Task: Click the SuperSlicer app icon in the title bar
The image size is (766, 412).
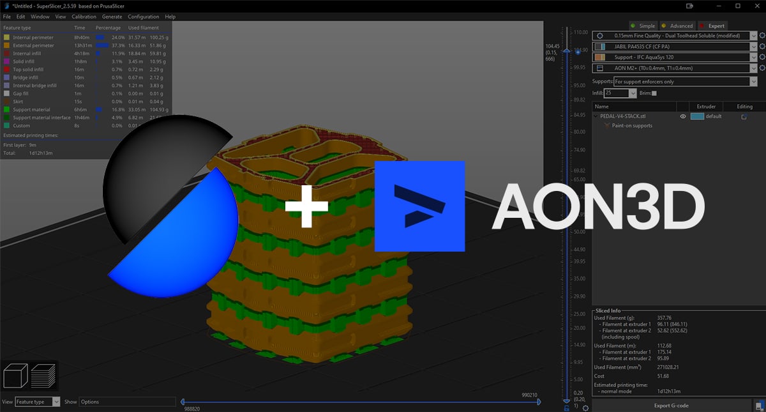Action: pyautogui.click(x=6, y=6)
